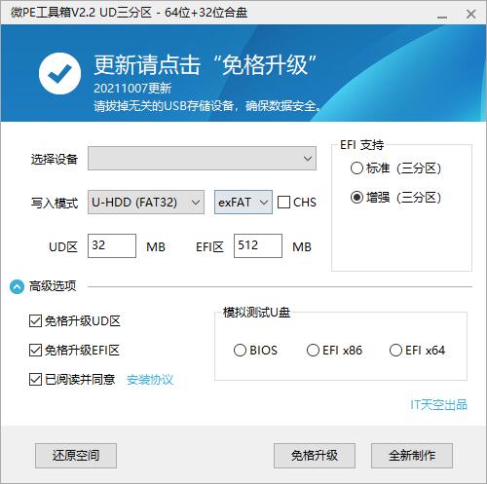Viewport: 487px width, 484px height.
Task: Uncheck 已阅读并同意 agreement checkbox
Action: pos(35,379)
